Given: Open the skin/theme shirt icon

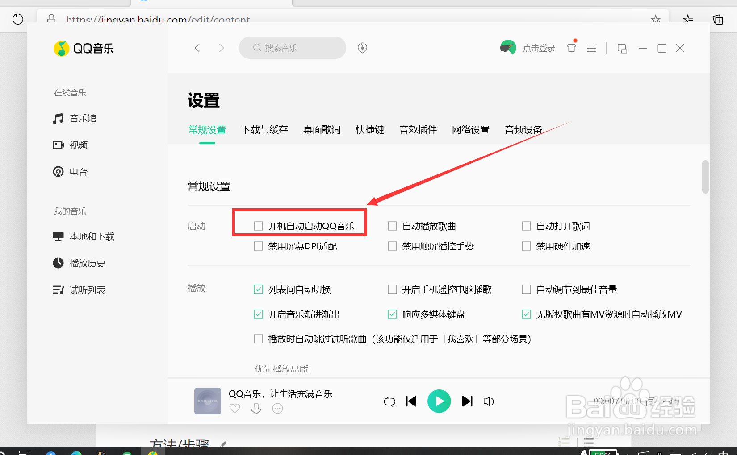Looking at the screenshot, I should 572,47.
